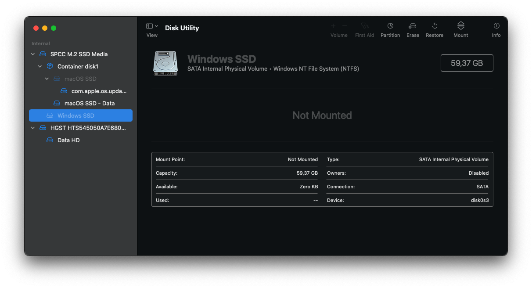Click the Connection value SATA
Viewport: 532px width, 288px height.
pos(482,187)
